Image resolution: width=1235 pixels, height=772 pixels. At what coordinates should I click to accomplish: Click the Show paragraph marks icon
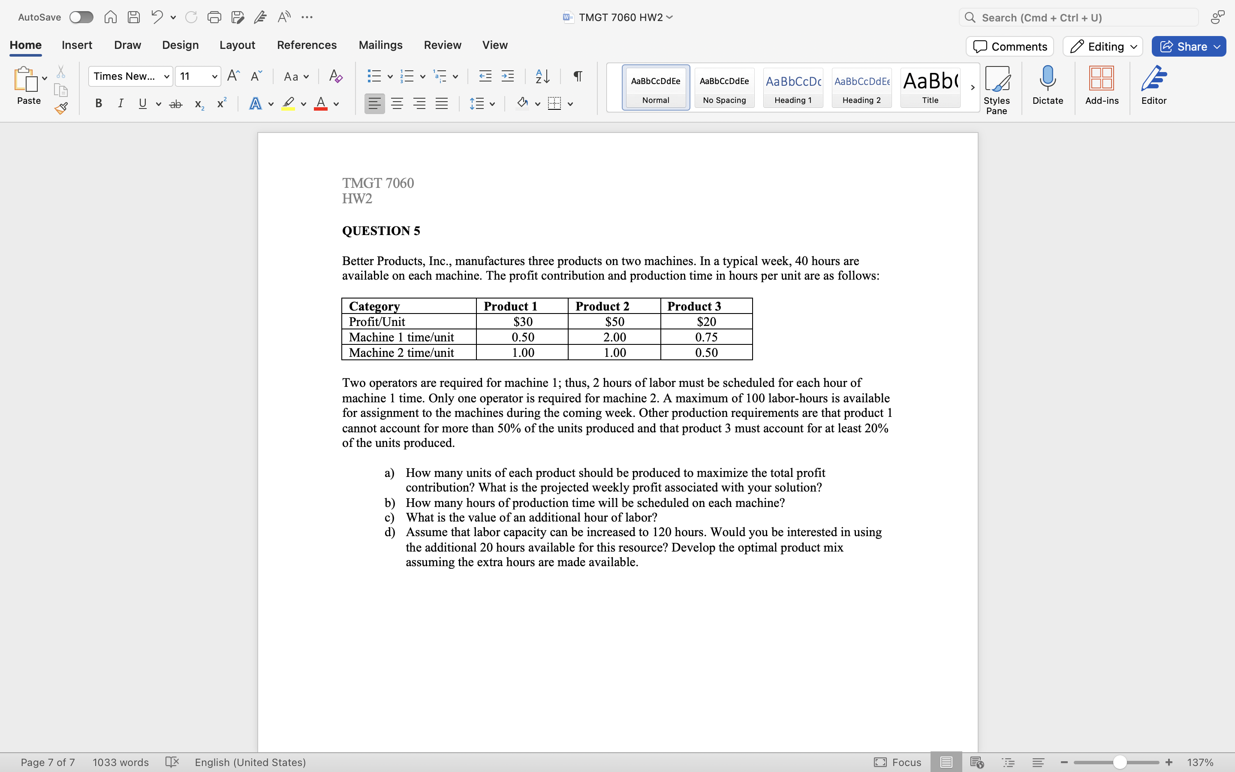578,77
